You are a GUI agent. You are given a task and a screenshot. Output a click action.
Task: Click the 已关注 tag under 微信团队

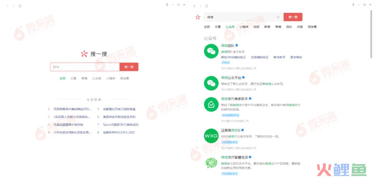[x=226, y=62]
